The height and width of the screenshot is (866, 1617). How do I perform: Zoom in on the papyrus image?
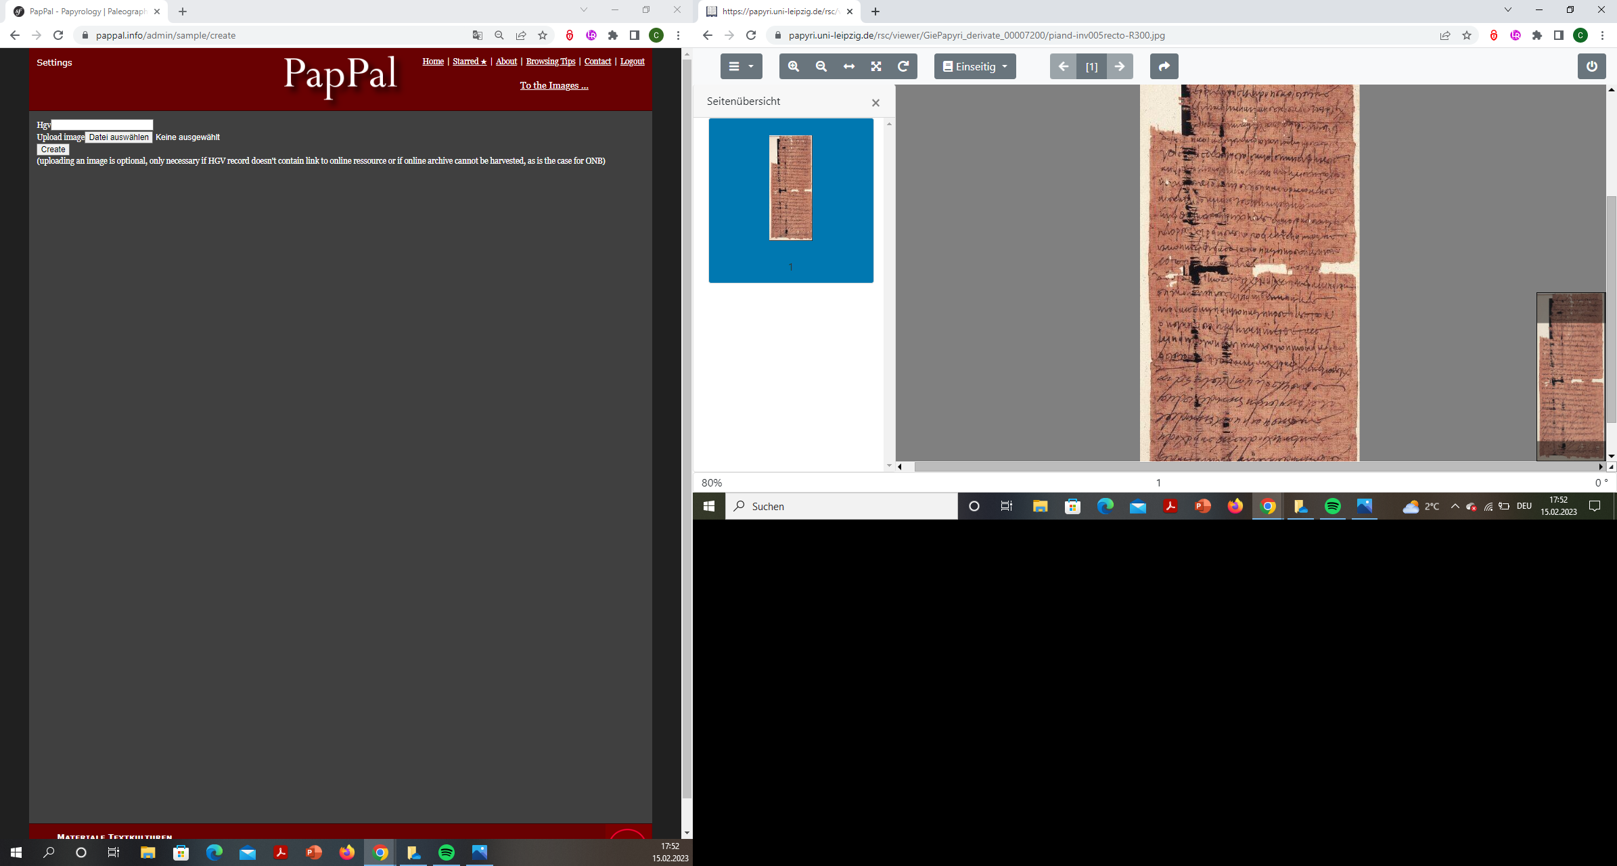click(x=793, y=66)
